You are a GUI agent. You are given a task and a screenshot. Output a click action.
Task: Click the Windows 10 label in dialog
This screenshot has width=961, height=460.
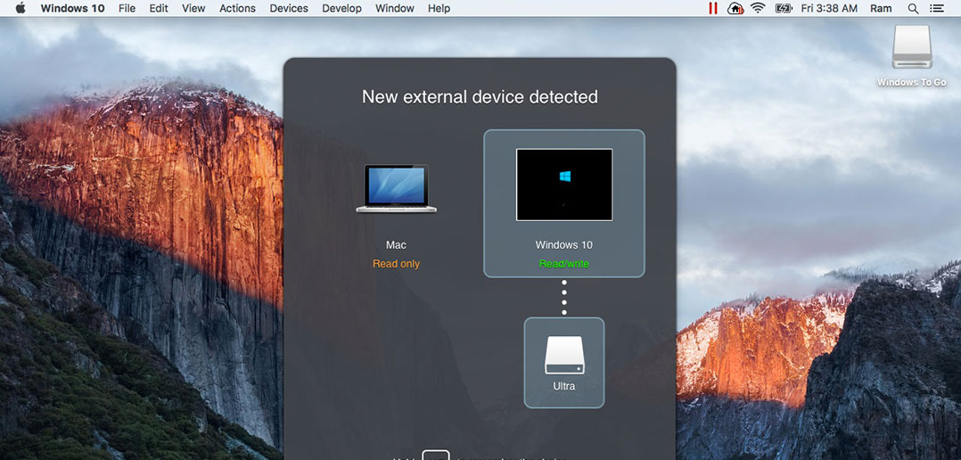tap(563, 245)
